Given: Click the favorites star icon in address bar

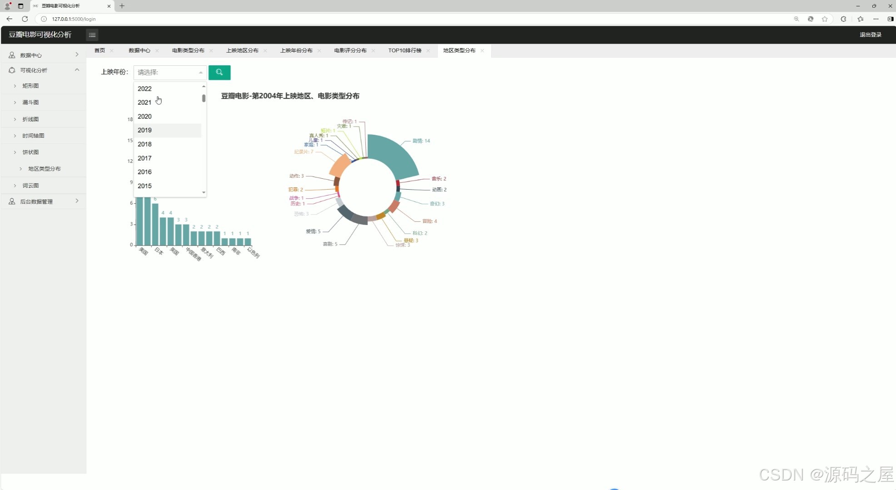Looking at the screenshot, I should click(x=825, y=19).
